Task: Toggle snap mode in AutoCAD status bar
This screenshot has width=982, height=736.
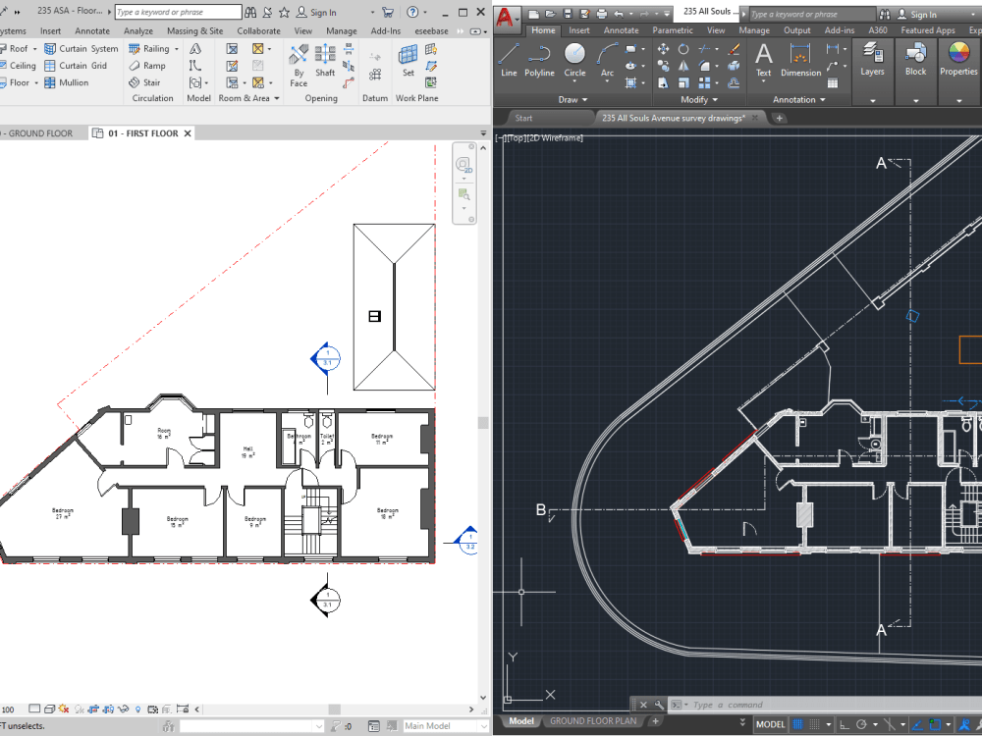Action: [x=815, y=724]
